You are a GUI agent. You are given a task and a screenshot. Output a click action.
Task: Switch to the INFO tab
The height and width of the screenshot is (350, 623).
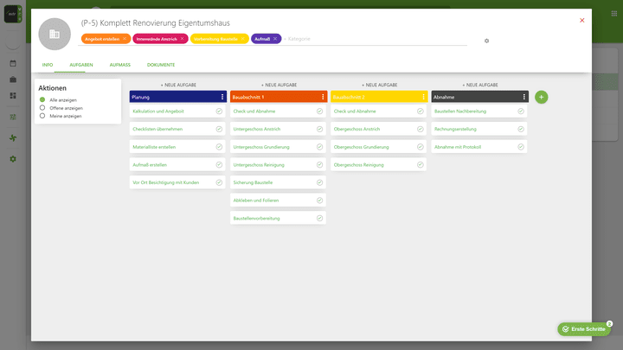(x=48, y=65)
